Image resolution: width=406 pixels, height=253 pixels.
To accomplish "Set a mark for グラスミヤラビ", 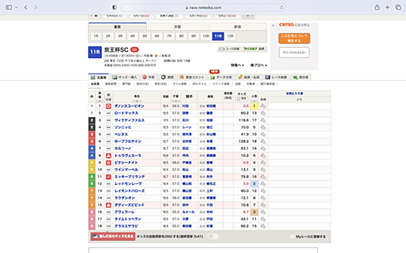I will (x=109, y=226).
